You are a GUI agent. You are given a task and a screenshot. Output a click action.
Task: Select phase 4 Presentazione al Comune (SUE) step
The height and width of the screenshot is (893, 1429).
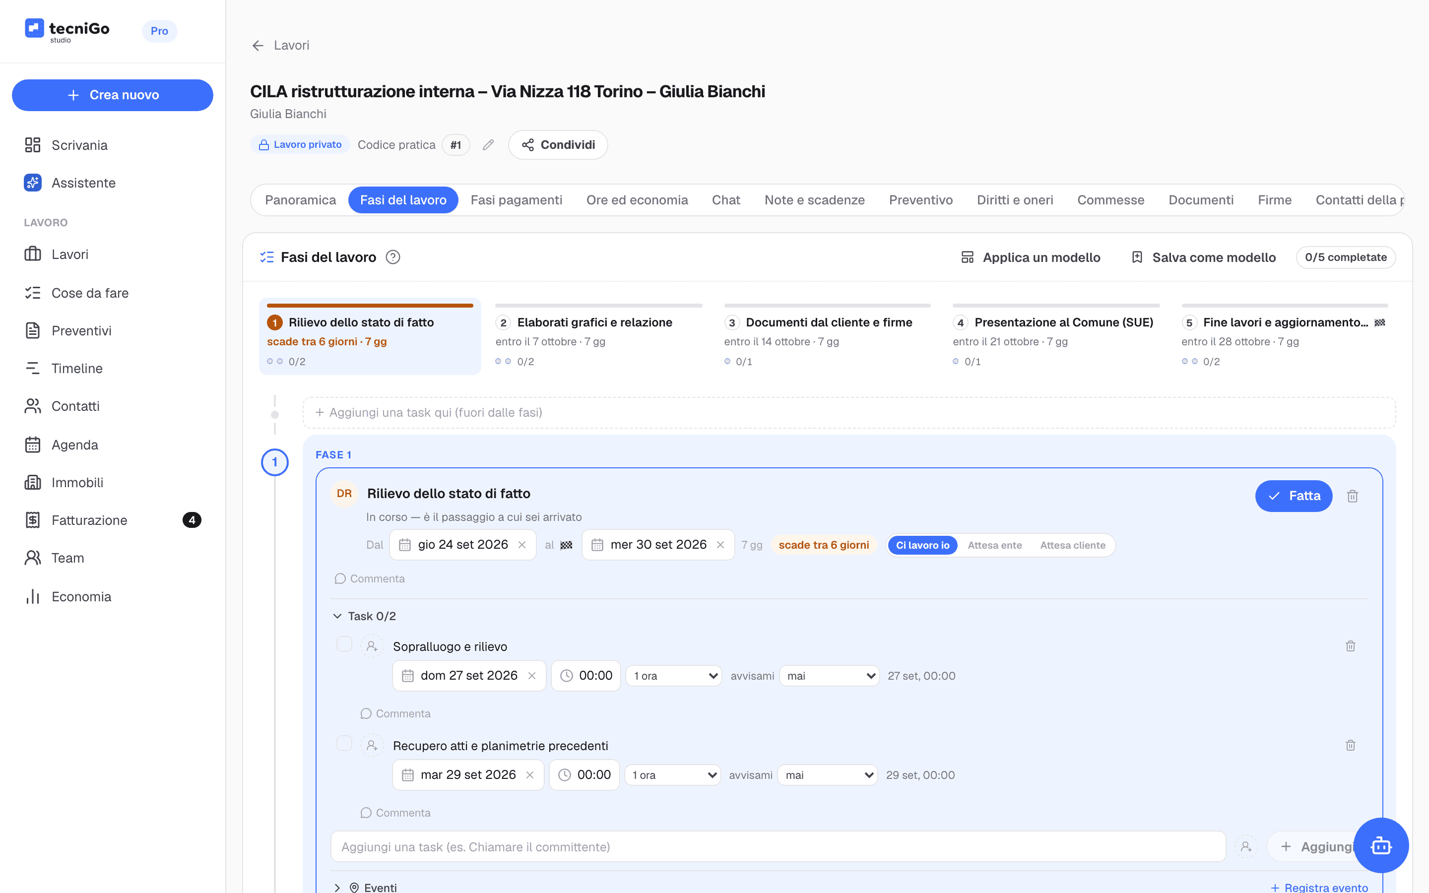pos(1056,336)
